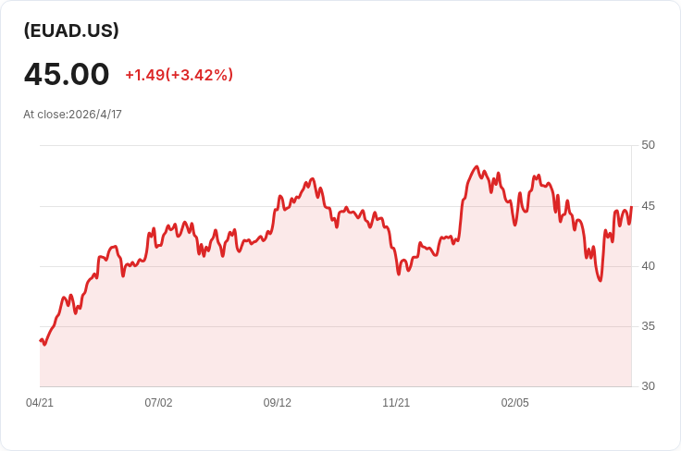Screen dimensions: 681x451
Task: Select the 02/05 date on x-axis
Action: pyautogui.click(x=515, y=403)
